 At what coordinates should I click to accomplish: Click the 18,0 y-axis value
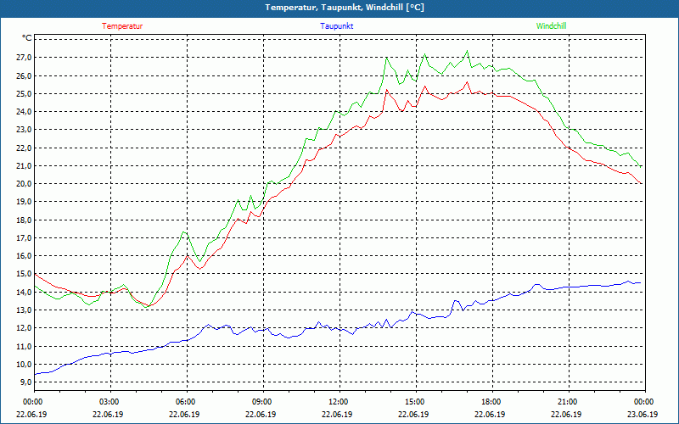coord(25,220)
